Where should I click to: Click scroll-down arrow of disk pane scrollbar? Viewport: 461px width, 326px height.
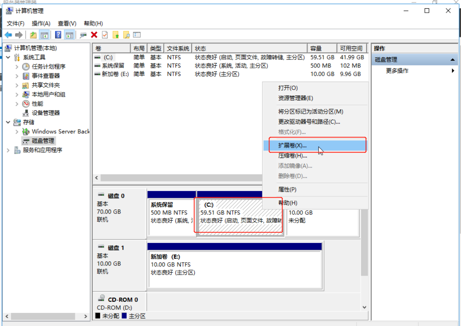click(364, 307)
